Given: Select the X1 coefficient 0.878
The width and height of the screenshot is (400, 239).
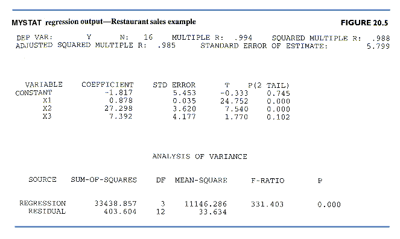Looking at the screenshot, I should click(121, 101).
